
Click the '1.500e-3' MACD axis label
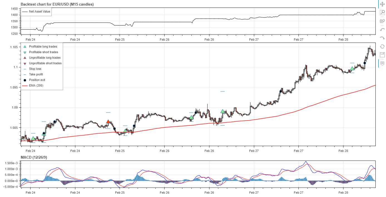(x=12, y=163)
